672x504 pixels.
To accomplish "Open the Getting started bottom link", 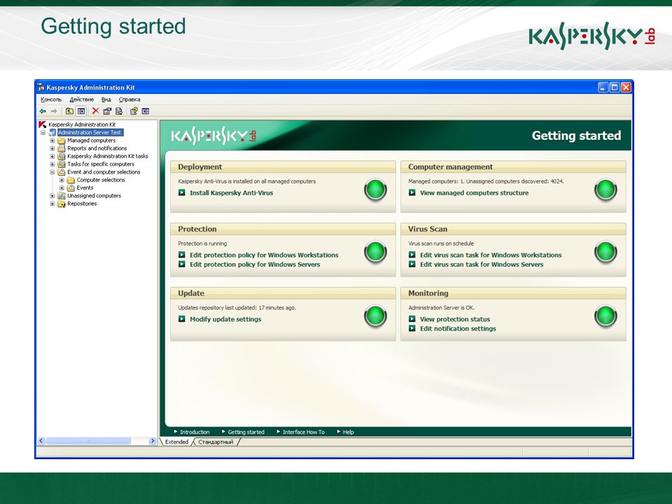I will pyautogui.click(x=246, y=432).
